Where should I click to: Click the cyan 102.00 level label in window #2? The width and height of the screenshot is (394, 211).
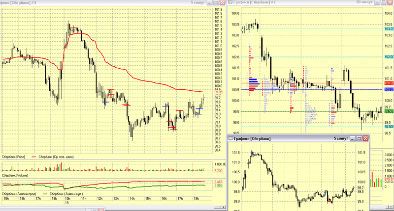[x=389, y=57]
